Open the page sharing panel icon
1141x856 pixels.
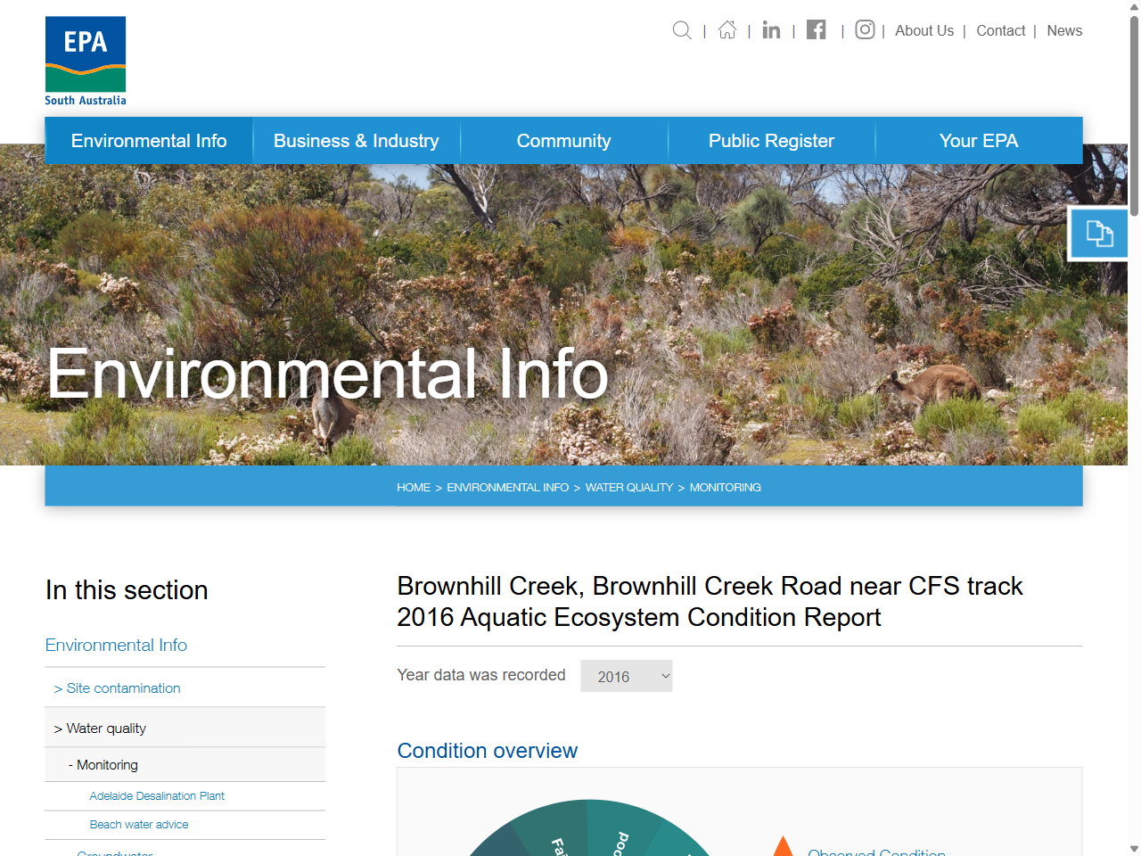coord(1098,233)
